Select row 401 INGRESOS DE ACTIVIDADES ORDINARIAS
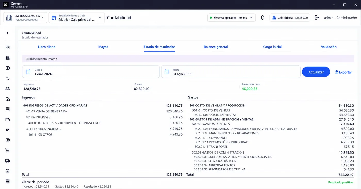The image size is (361, 189). (103, 105)
